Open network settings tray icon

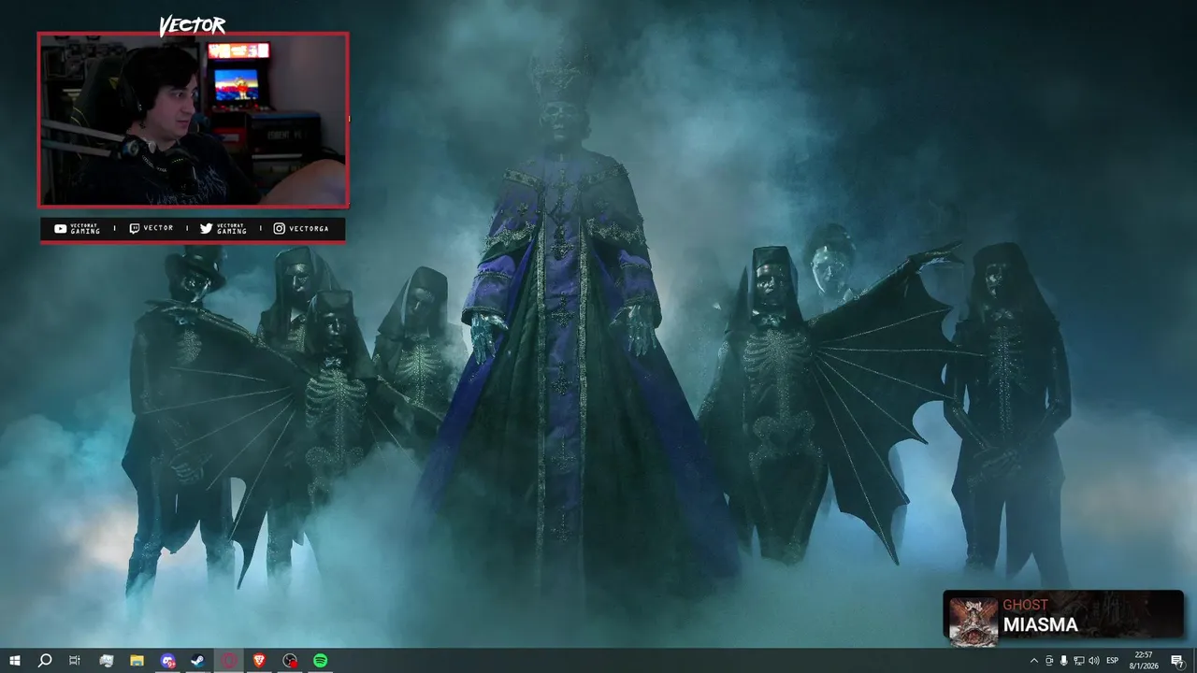coord(1078,661)
